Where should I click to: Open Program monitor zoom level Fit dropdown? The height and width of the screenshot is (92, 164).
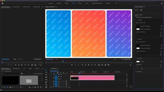[58, 59]
